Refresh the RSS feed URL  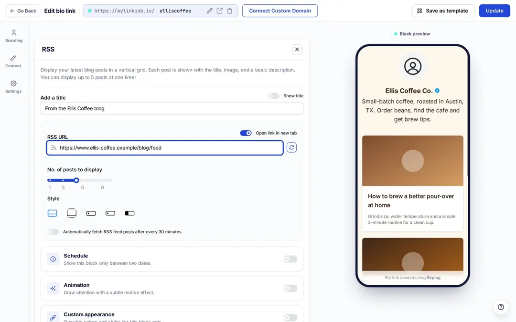pyautogui.click(x=291, y=147)
